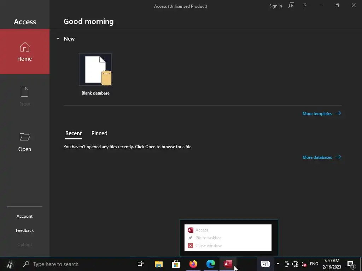Click ENG language indicator

coord(314,264)
